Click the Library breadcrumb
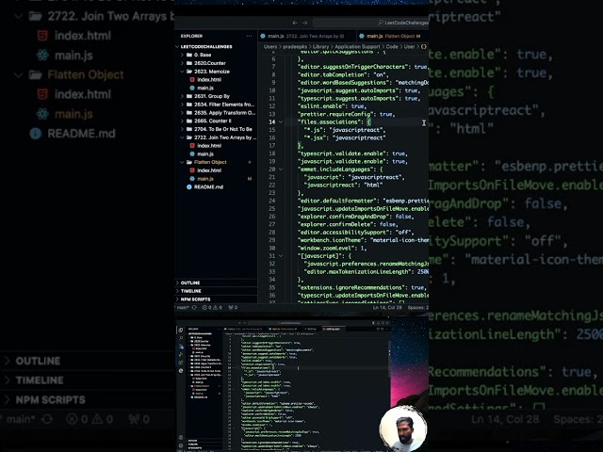The image size is (603, 452). coord(320,46)
